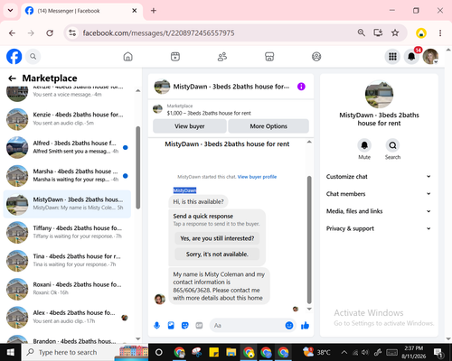Click Misty Coleman's contact information message
This screenshot has width=452, height=361.
219,286
